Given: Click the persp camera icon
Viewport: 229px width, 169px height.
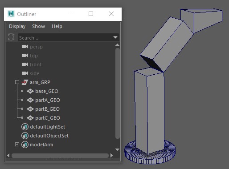Looking at the screenshot, I should 25,47.
